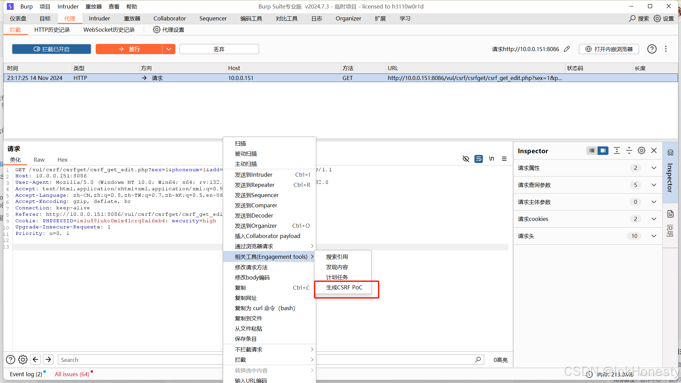Open the request panel hamburger menu icon
The height and width of the screenshot is (383, 681).
pyautogui.click(x=504, y=159)
